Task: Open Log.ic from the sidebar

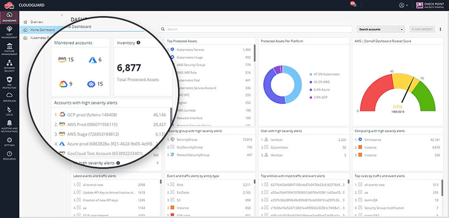Action: coord(10,112)
